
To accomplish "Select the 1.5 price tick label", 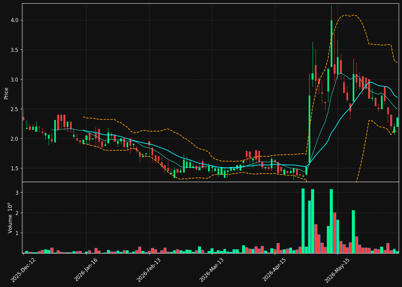I will click(x=15, y=168).
